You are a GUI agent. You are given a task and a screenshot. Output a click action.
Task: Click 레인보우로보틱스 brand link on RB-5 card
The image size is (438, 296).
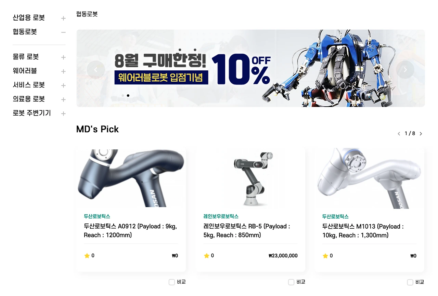pos(221,216)
